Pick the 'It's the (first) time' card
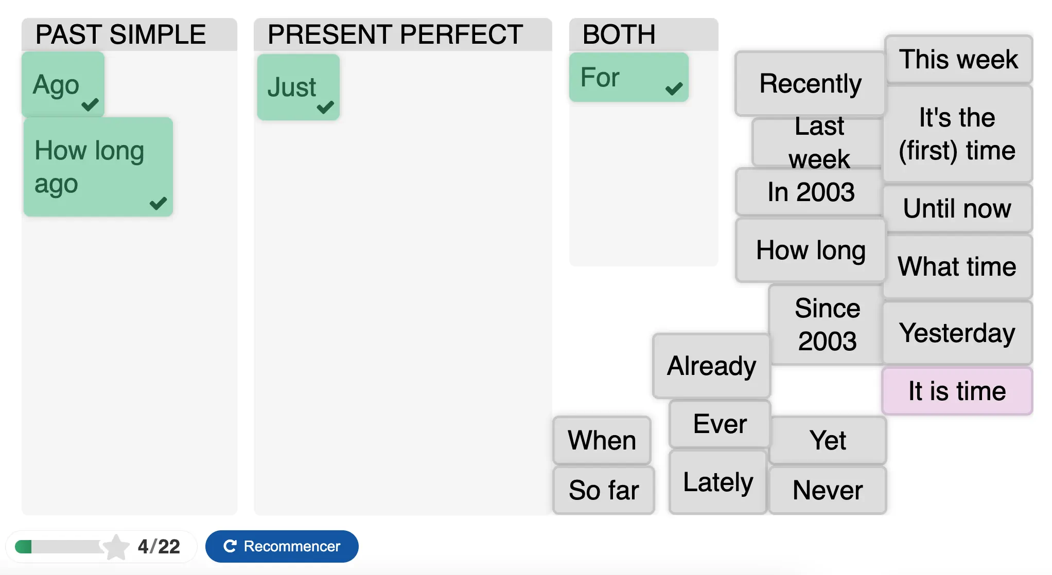 (957, 134)
